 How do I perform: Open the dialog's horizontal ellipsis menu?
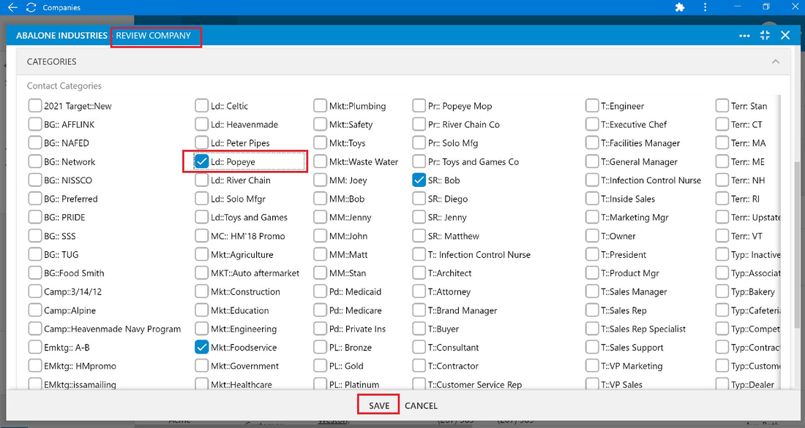tap(744, 35)
